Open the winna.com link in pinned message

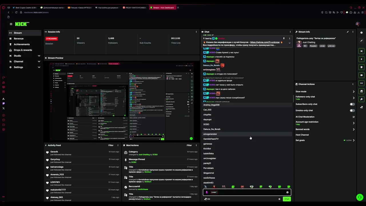[265, 42]
